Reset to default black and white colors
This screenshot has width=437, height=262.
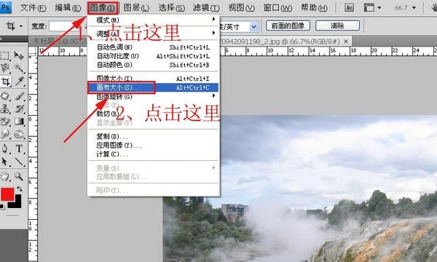pos(2,207)
